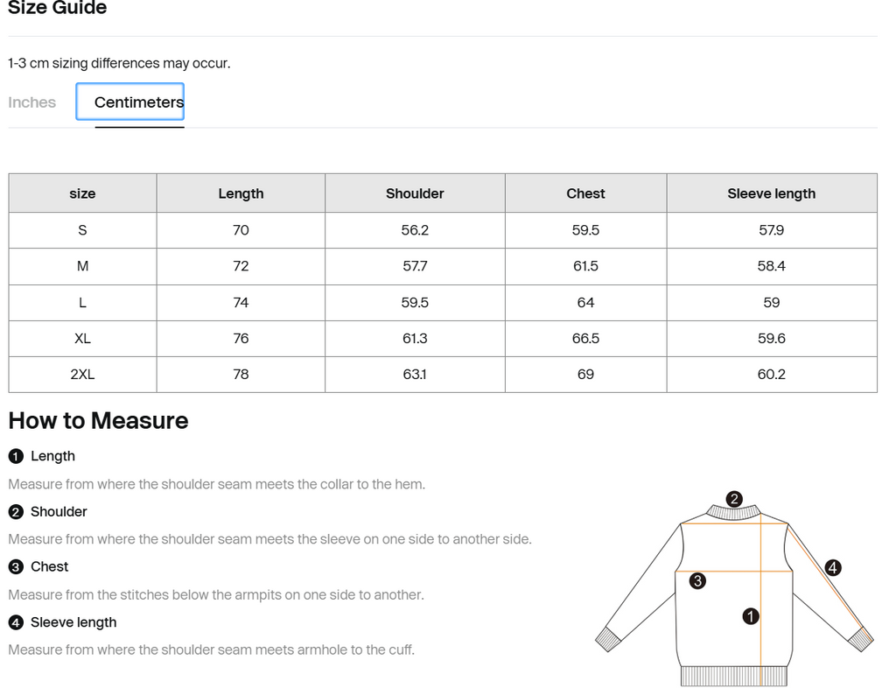Click marker 2 on the sweater collar
The image size is (896, 688).
point(734,499)
